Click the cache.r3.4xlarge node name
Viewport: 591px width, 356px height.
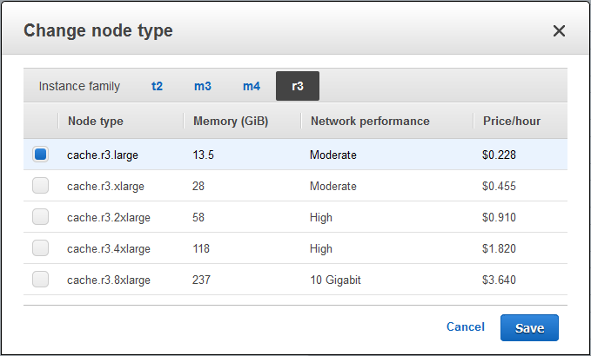[x=109, y=248]
